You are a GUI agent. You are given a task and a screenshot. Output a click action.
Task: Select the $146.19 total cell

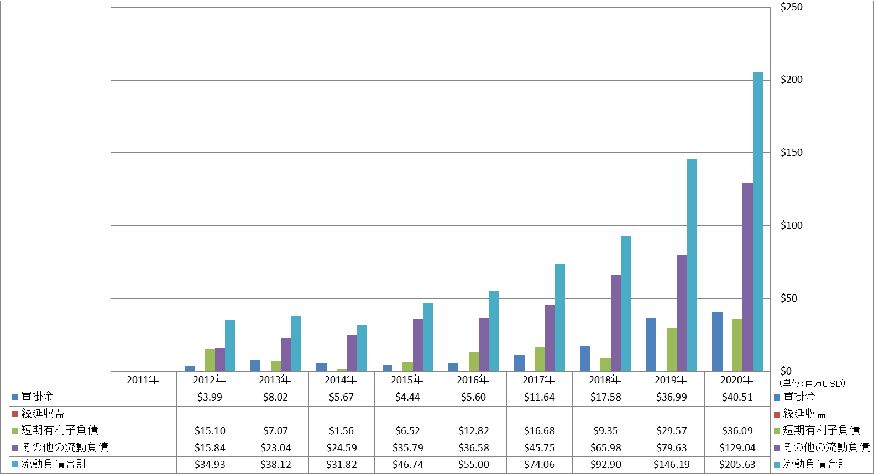[671, 465]
